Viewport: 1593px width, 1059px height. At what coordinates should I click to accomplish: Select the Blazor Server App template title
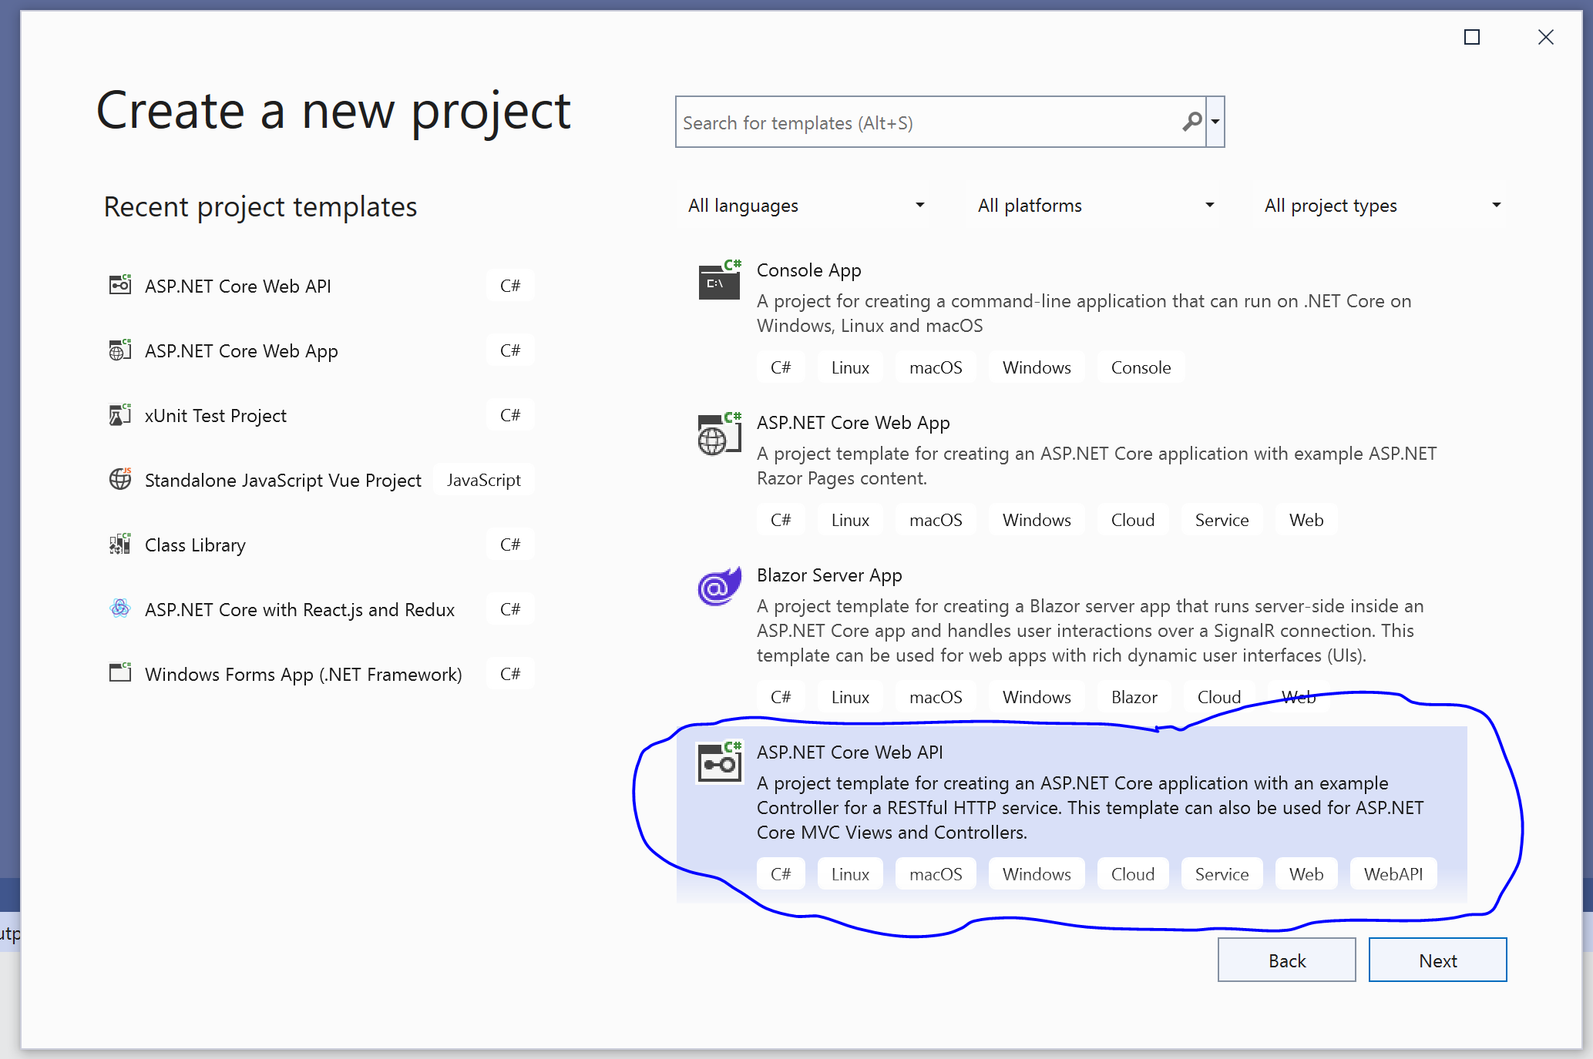(829, 575)
